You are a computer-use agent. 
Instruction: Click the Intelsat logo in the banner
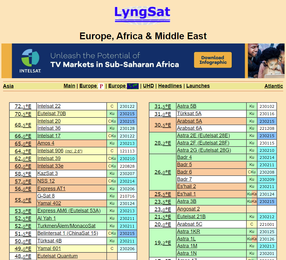point(30,61)
